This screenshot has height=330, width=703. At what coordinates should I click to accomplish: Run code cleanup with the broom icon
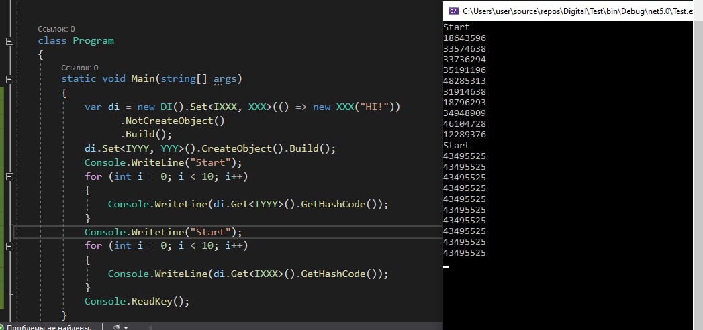[117, 327]
